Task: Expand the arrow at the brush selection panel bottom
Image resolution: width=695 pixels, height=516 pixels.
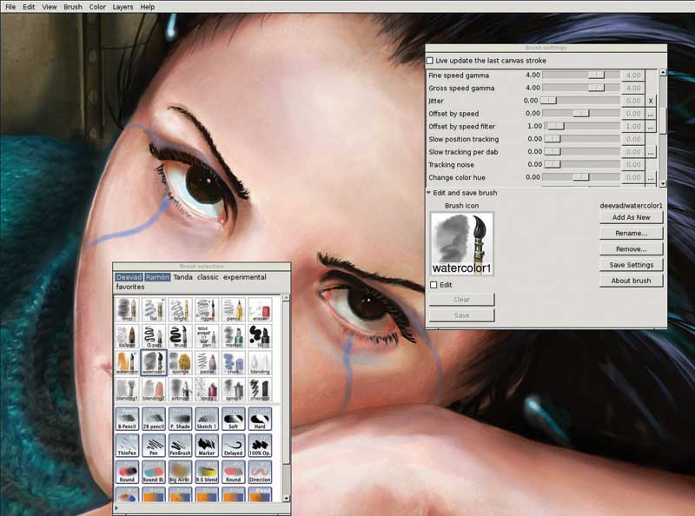Action: 116,508
